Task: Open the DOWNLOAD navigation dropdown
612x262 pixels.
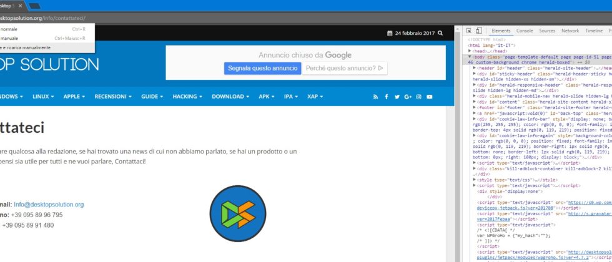Action: 230,96
